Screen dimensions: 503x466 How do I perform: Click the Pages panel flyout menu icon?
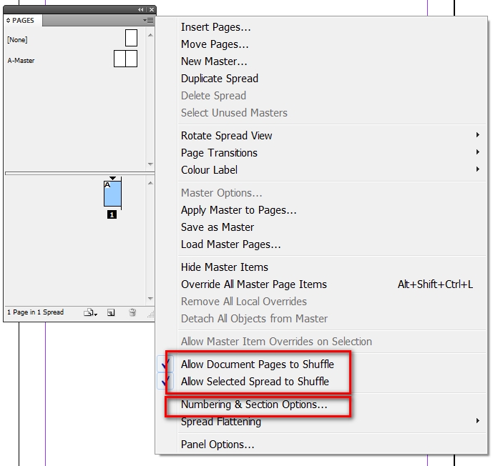tap(149, 21)
